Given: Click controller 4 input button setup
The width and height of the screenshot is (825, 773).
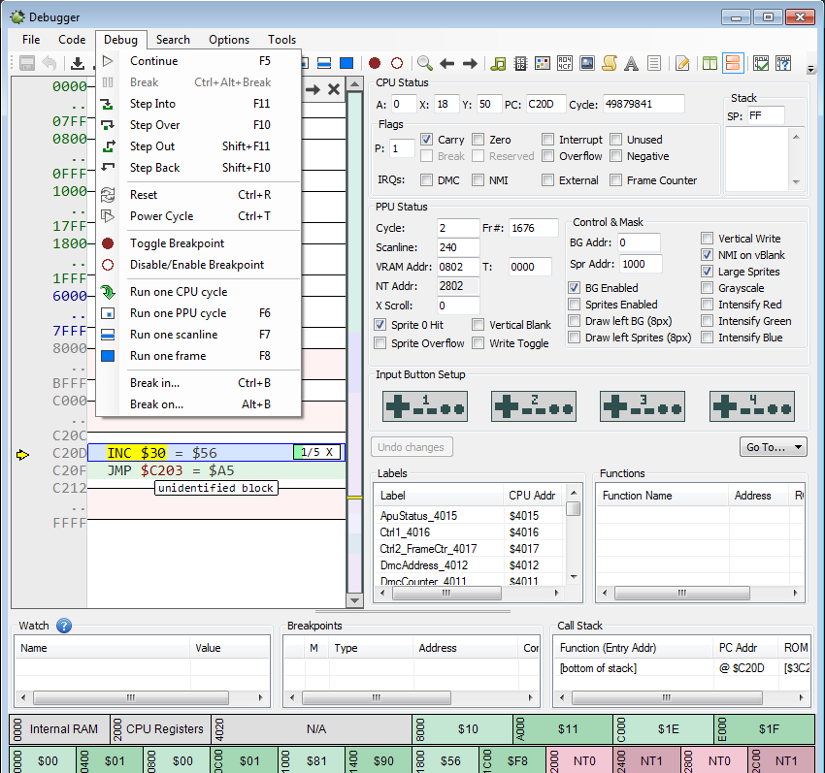Looking at the screenshot, I should 752,406.
